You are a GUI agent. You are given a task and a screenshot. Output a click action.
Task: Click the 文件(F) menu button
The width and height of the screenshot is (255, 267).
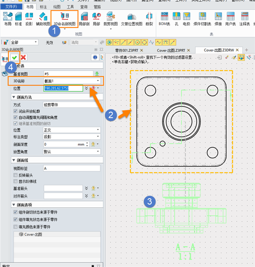(11, 7)
